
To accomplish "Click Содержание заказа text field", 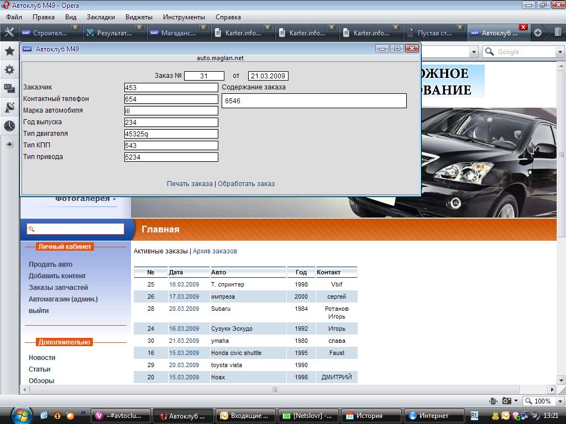I will click(314, 100).
